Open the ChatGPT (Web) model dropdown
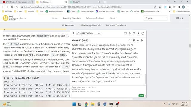 coord(89,33)
